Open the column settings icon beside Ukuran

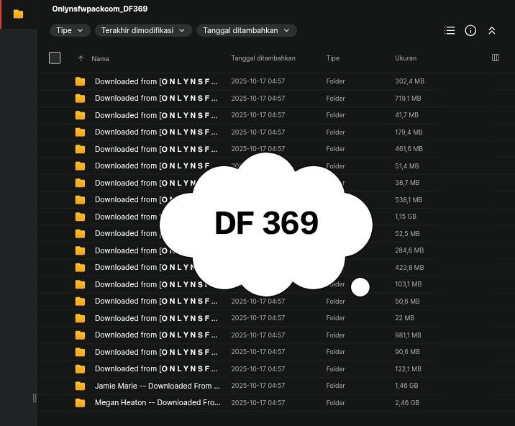tap(496, 58)
